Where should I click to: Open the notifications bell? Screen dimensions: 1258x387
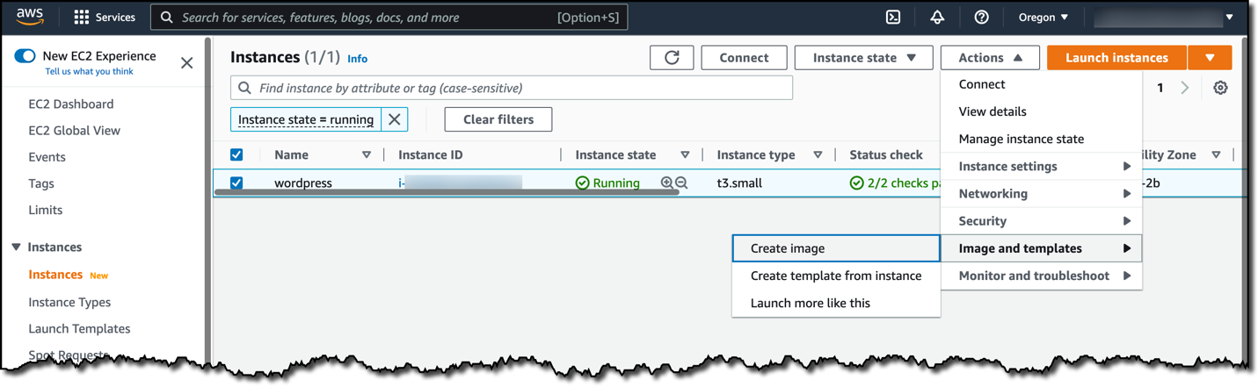937,18
